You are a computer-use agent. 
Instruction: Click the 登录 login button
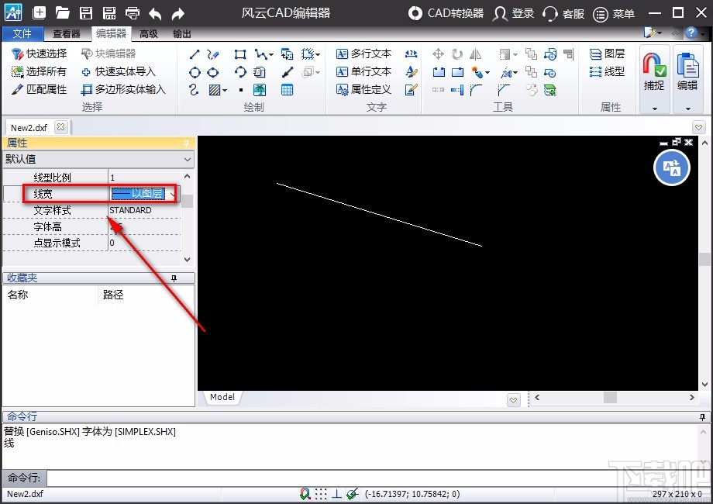click(x=513, y=14)
